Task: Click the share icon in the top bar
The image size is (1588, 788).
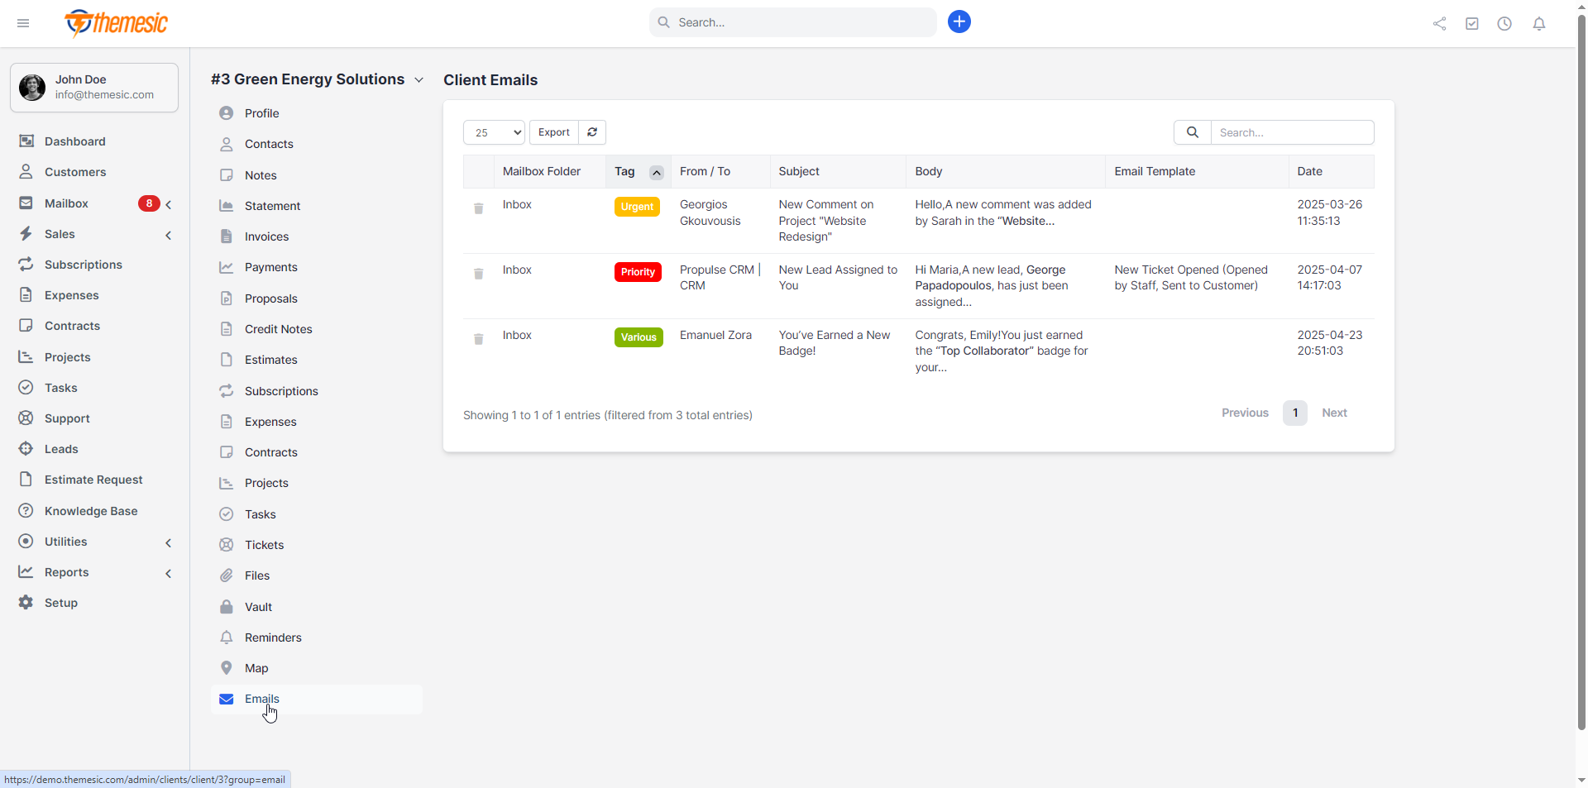Action: point(1439,23)
